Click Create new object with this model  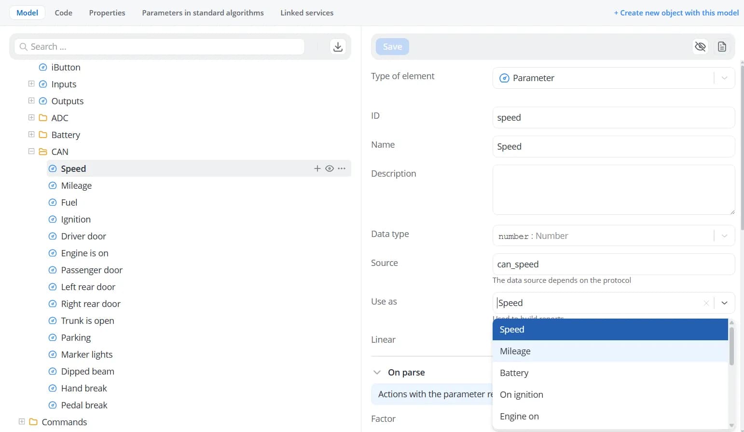click(676, 13)
